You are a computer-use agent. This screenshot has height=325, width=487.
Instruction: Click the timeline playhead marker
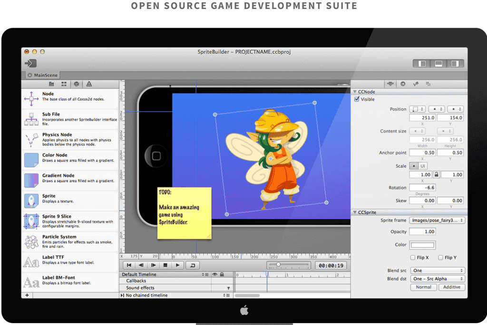[267, 275]
